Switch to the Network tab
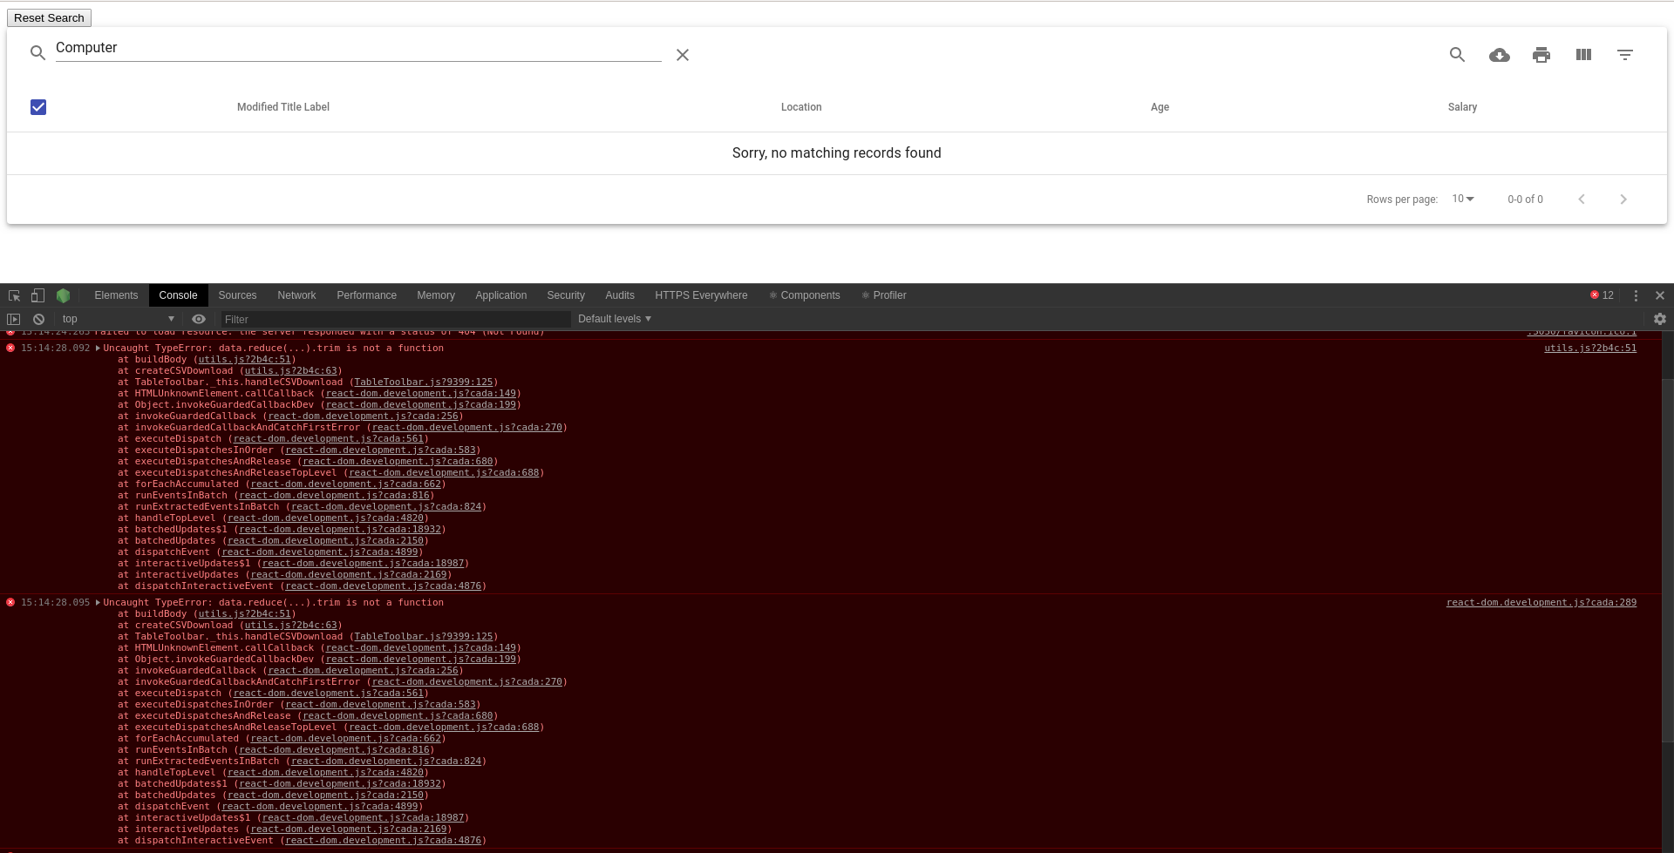 296,295
